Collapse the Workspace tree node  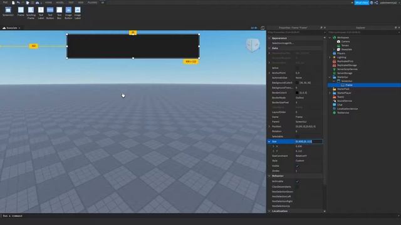pyautogui.click(x=330, y=37)
